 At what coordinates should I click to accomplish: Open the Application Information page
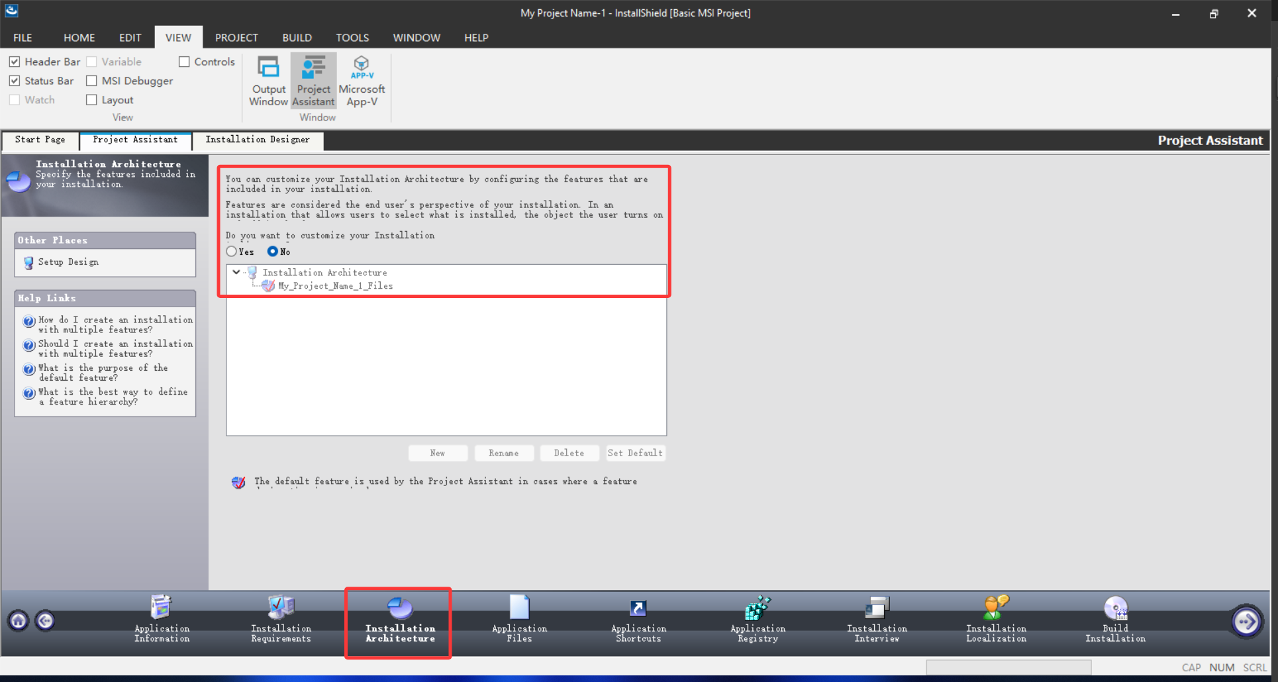(x=161, y=621)
